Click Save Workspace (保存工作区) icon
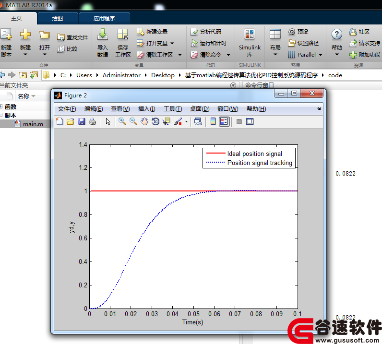Image resolution: width=382 pixels, height=344 pixels. 122,35
